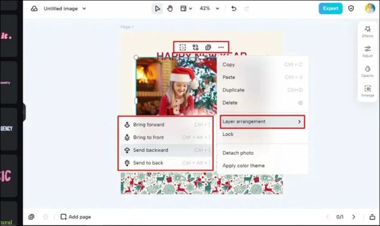Screen dimensions: 380x226
Task: Click the bottom-right toolbox icon
Action: point(372,217)
